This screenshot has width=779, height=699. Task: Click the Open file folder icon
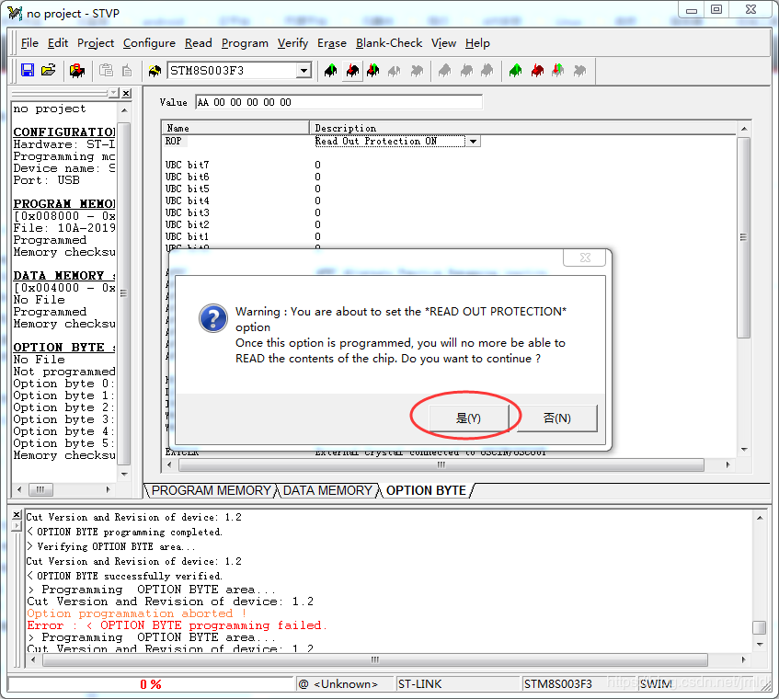49,71
